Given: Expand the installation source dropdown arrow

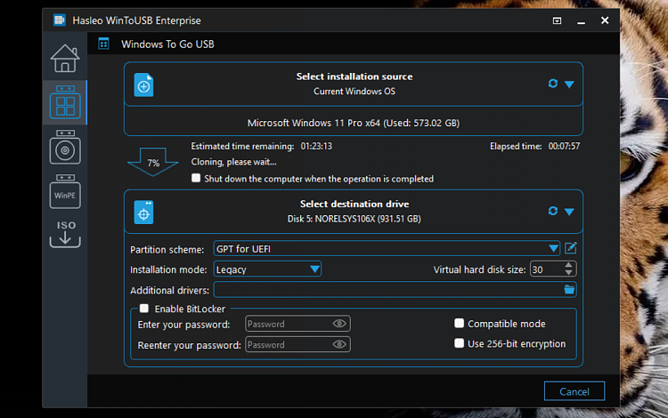Looking at the screenshot, I should tap(569, 84).
